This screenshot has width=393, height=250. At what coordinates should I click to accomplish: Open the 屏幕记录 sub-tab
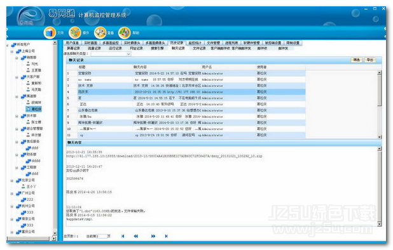coord(73,48)
